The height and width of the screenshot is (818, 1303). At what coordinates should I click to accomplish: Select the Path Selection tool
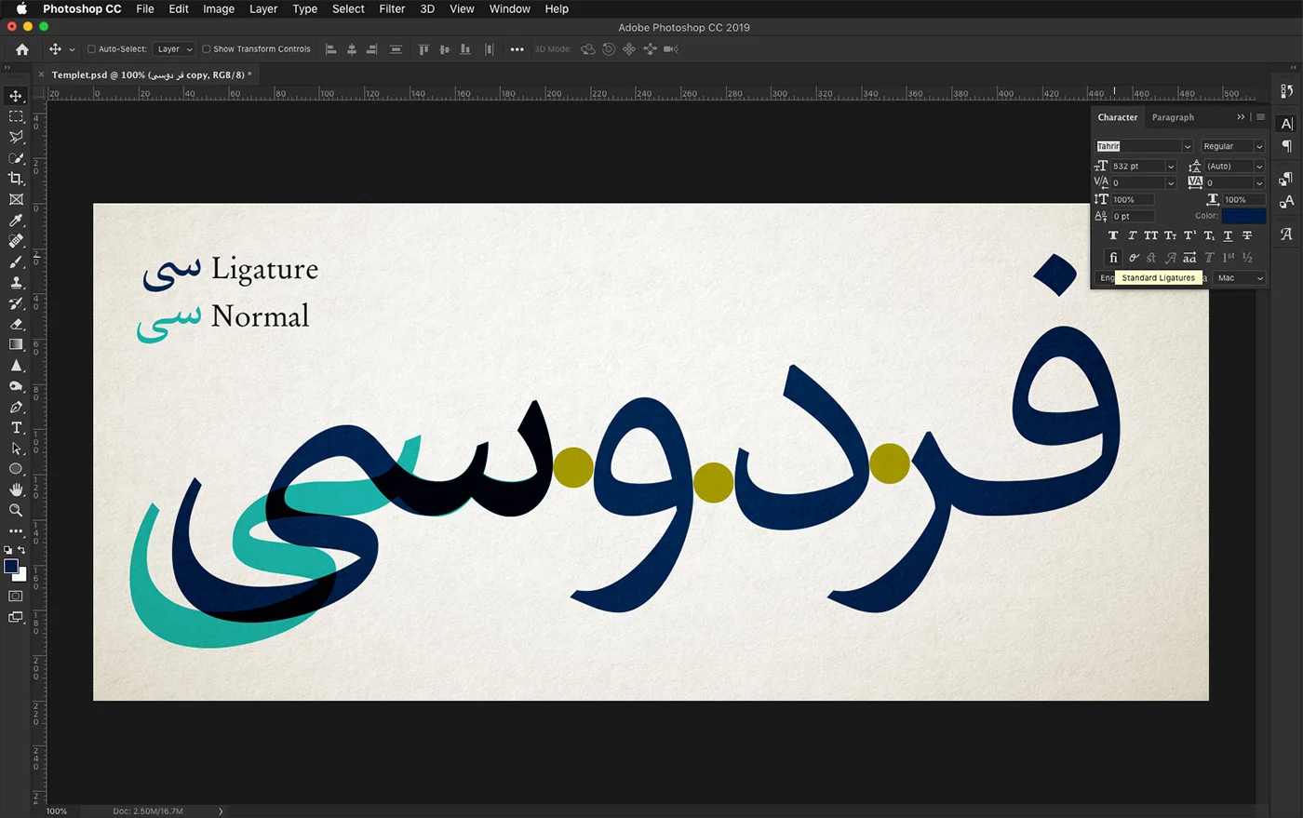click(x=16, y=448)
